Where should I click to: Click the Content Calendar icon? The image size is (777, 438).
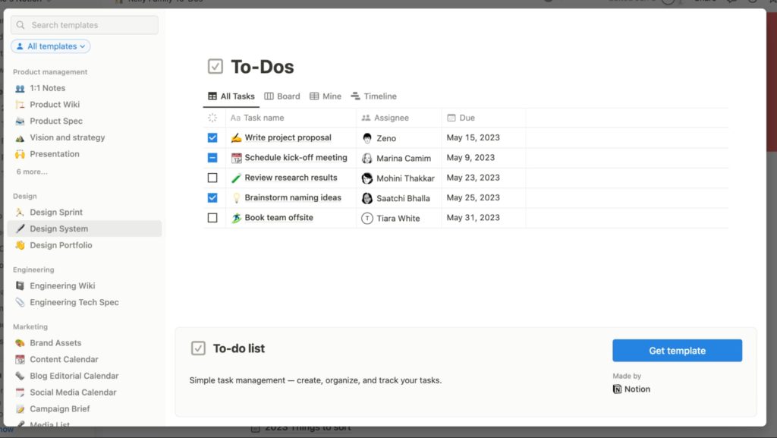(x=20, y=359)
